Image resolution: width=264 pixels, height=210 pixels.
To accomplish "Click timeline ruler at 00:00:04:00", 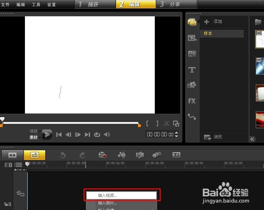I will coord(115,163).
